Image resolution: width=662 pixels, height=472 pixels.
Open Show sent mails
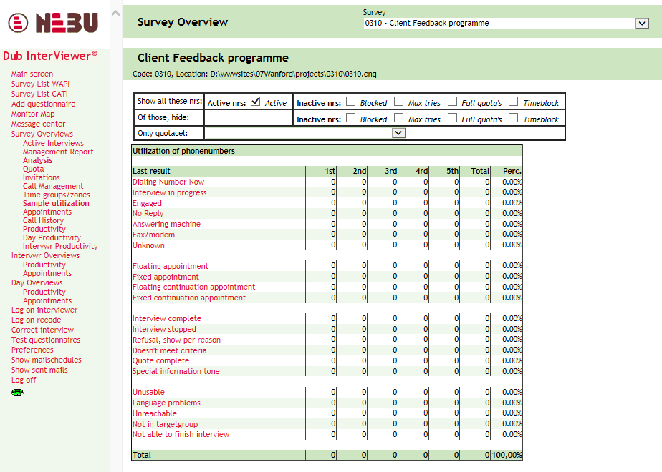(39, 370)
